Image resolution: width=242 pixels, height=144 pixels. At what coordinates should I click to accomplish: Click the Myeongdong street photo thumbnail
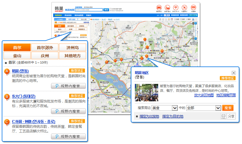point(146,93)
